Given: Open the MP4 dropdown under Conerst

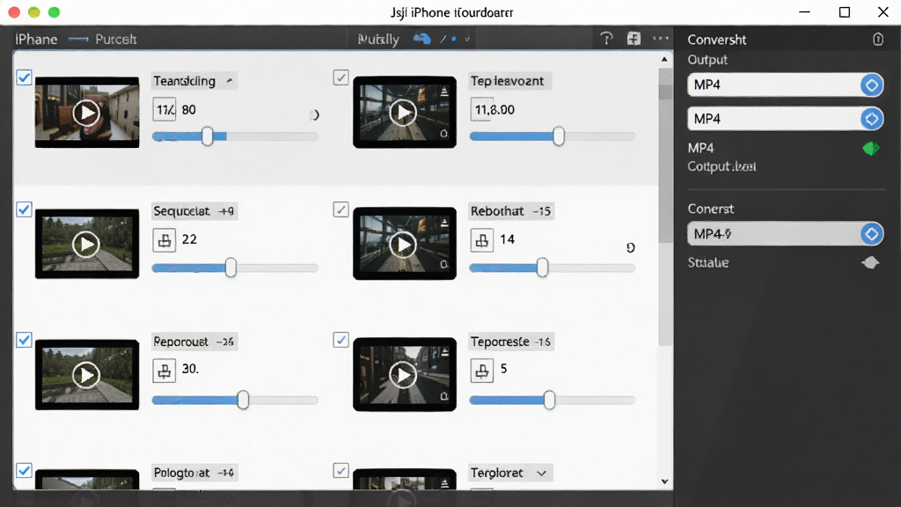Looking at the screenshot, I should [x=786, y=234].
